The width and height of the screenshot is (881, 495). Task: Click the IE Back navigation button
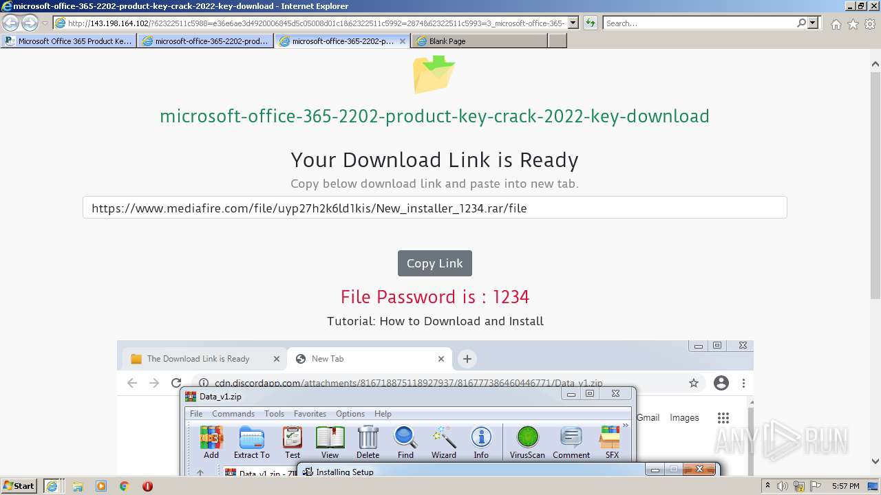click(10, 23)
